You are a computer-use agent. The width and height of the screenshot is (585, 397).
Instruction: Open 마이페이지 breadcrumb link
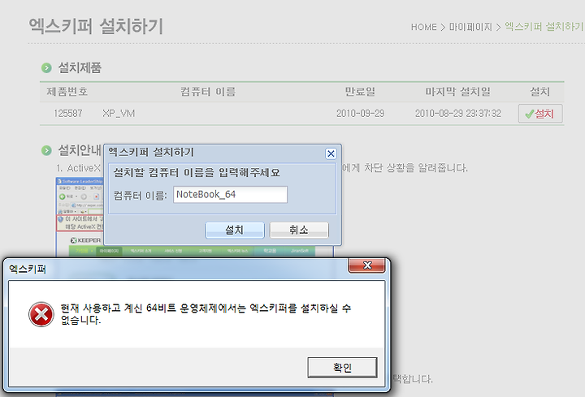pos(470,28)
